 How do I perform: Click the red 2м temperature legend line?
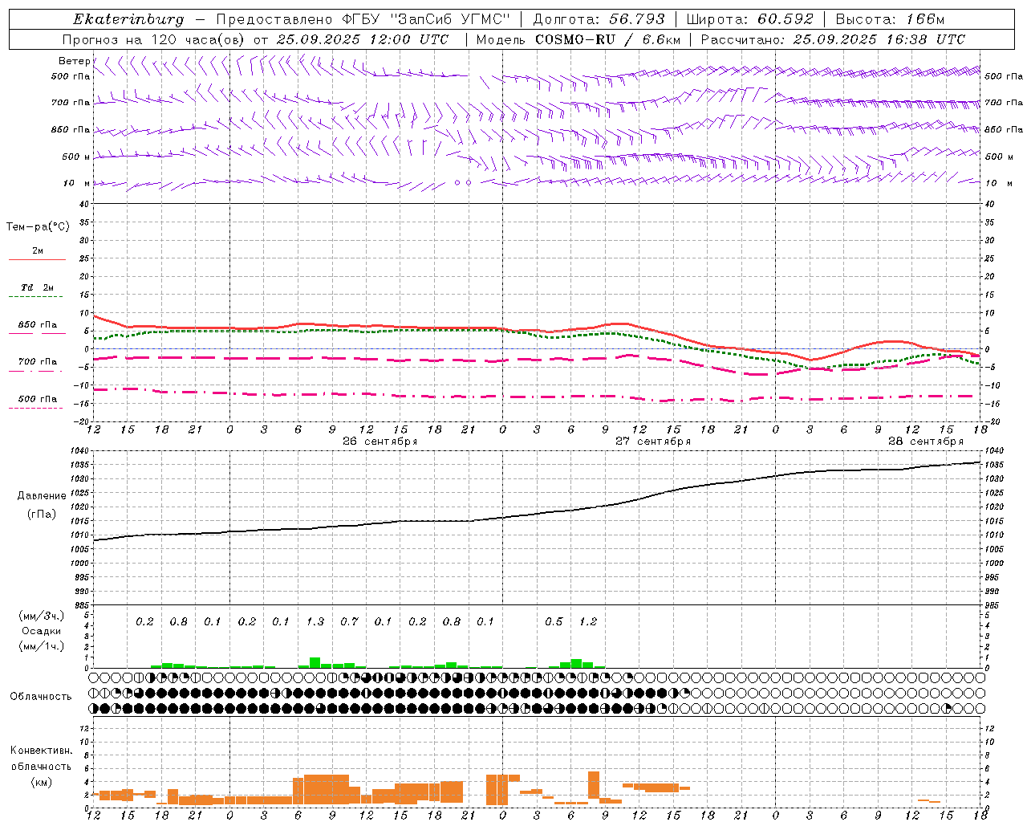38,259
